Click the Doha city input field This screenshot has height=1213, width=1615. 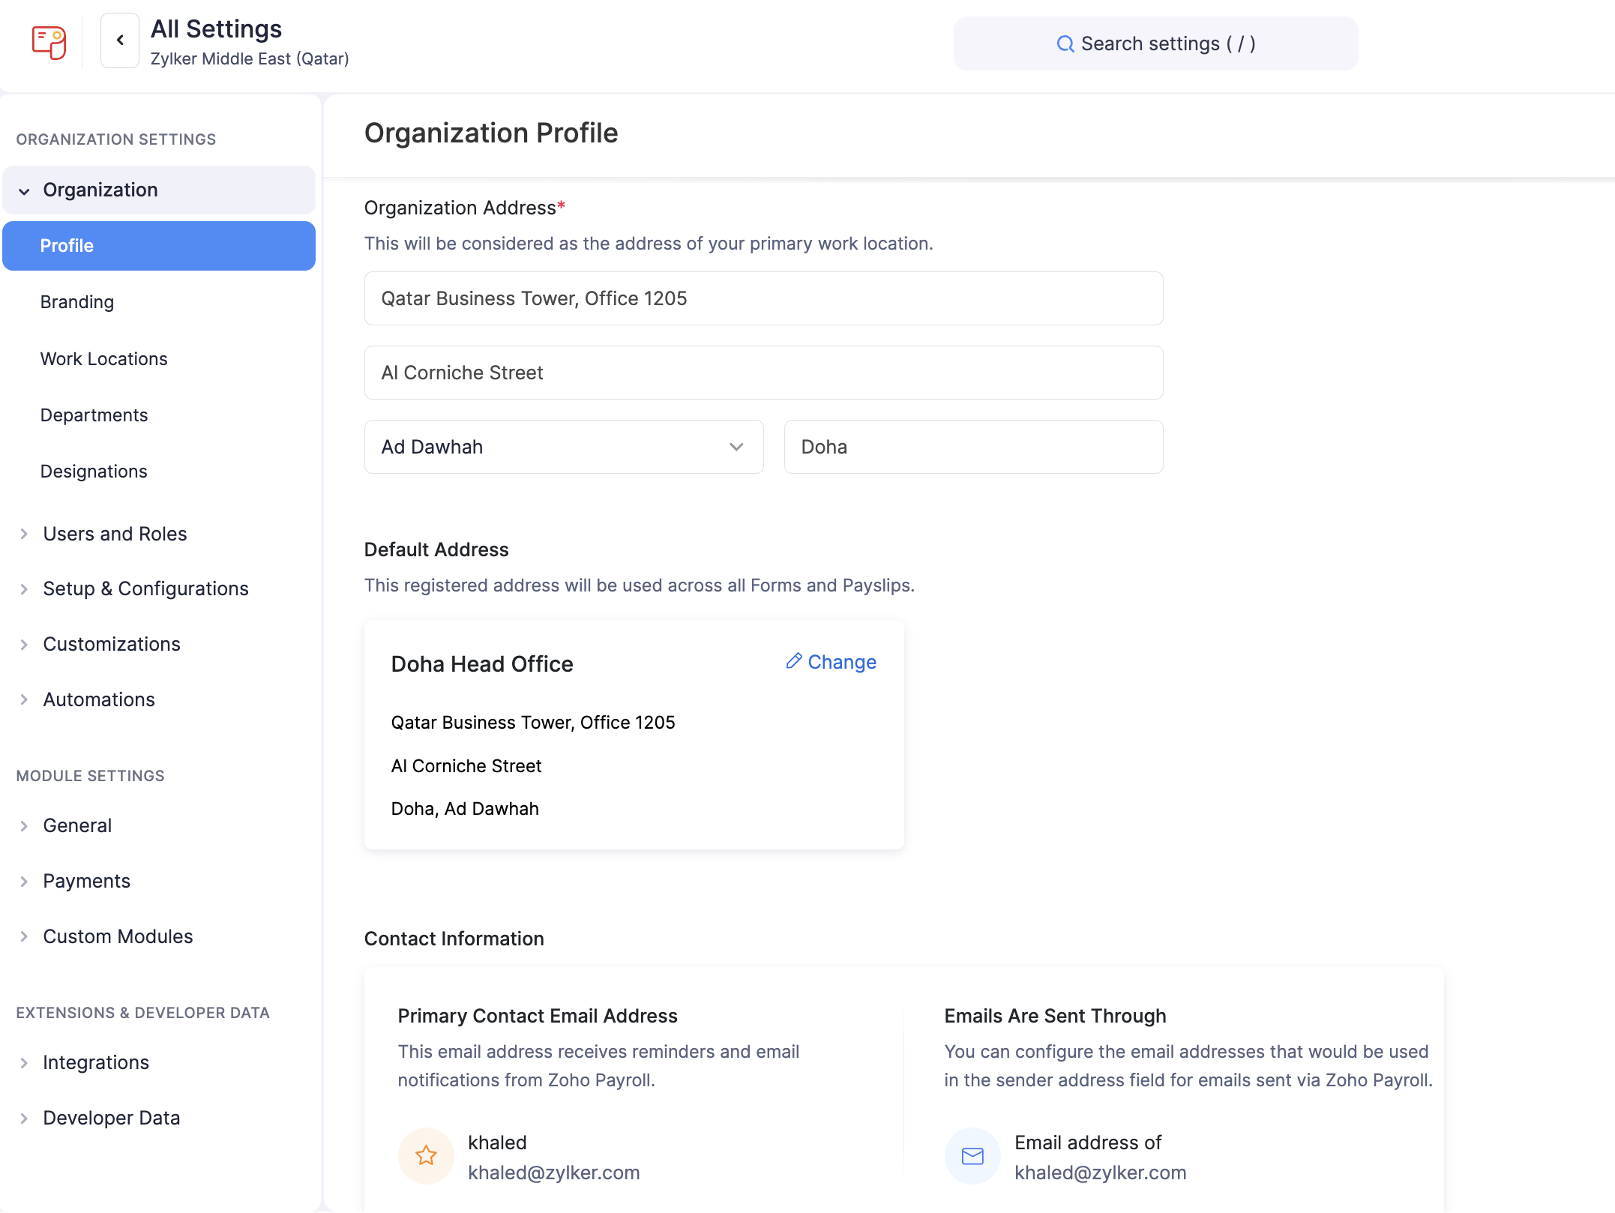pos(972,447)
